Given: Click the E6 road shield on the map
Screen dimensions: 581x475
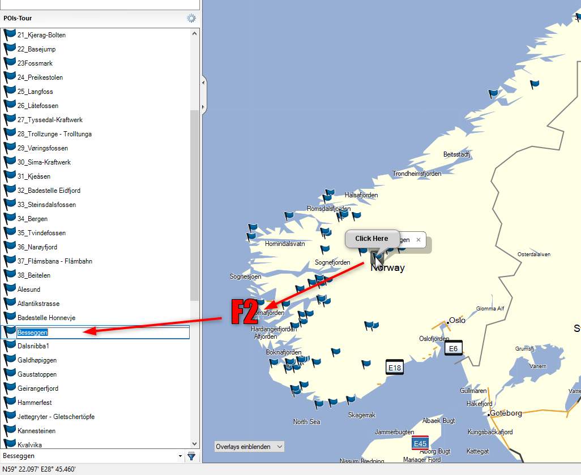Looking at the screenshot, I should click(x=453, y=348).
